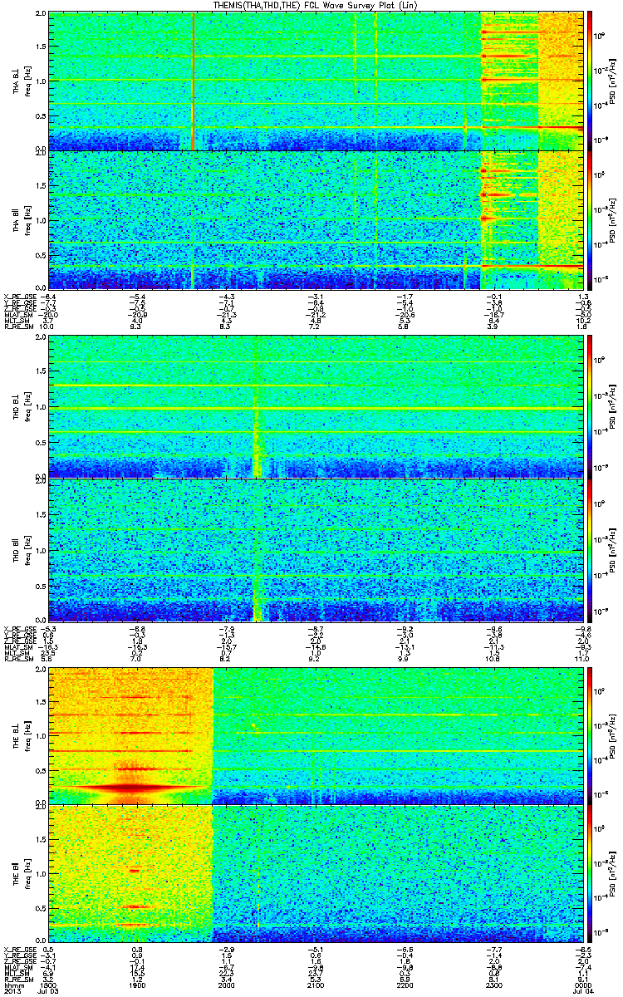Click THA R_RE_SM value 7.2
Screen dimensions: 623x997
coord(316,327)
